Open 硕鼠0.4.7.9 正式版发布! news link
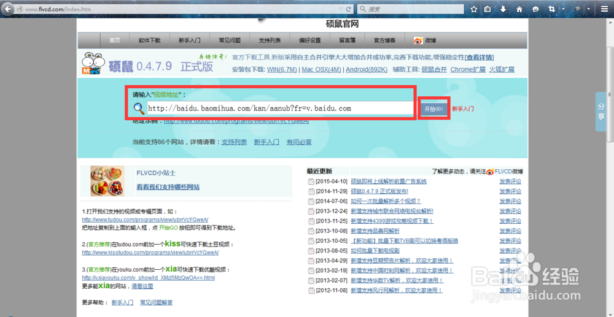614x317 pixels. tap(379, 191)
